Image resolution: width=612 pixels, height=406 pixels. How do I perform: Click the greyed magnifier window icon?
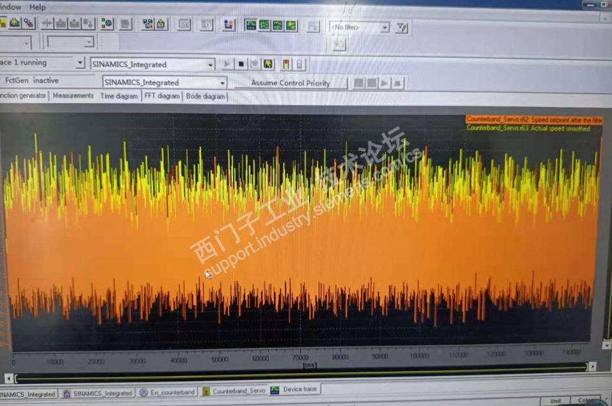(184, 24)
